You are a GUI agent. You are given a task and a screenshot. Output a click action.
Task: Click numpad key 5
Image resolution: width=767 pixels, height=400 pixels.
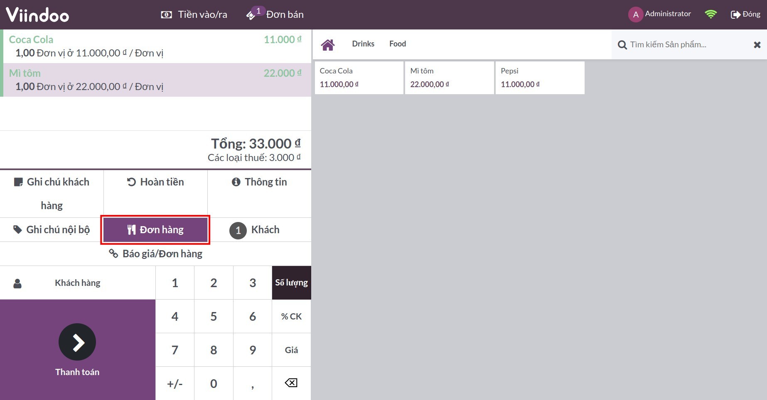click(x=214, y=316)
